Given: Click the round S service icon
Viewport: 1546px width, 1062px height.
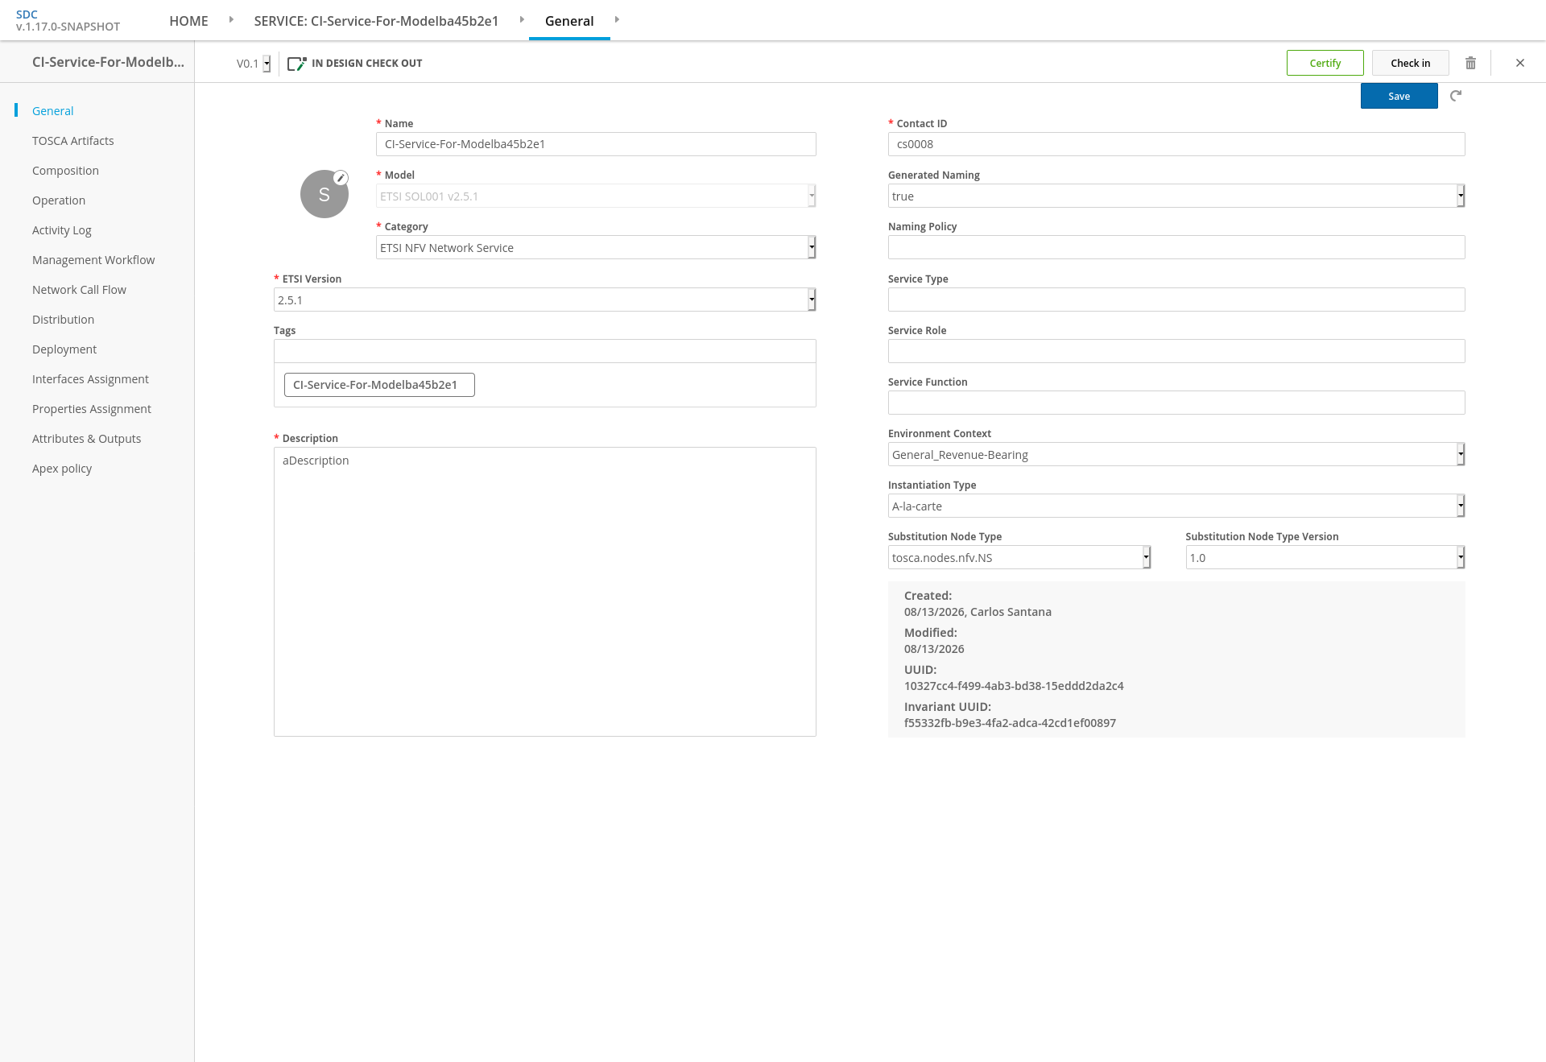Looking at the screenshot, I should [324, 194].
